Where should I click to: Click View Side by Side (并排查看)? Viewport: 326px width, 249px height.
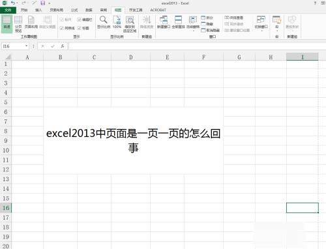(234, 18)
